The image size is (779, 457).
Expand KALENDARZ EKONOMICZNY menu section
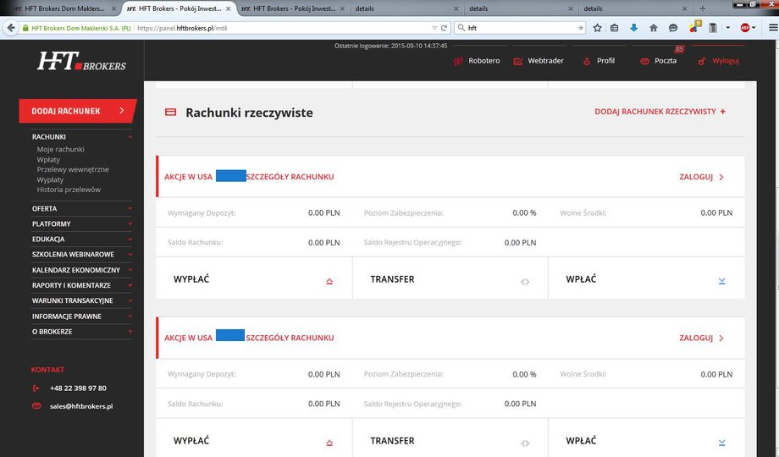81,270
